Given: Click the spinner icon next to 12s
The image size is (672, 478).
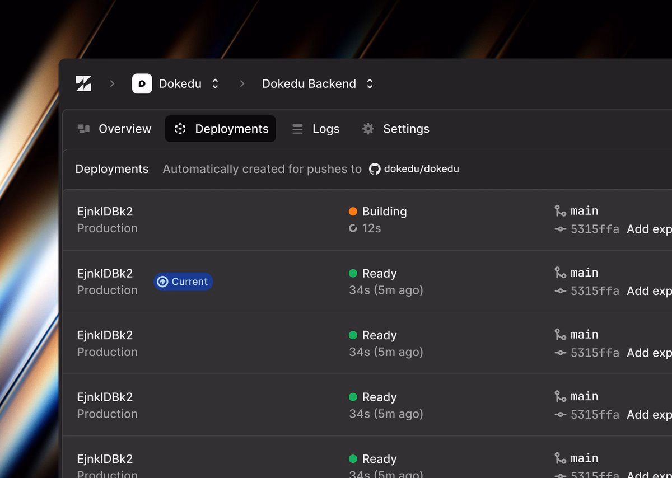Looking at the screenshot, I should coord(353,228).
